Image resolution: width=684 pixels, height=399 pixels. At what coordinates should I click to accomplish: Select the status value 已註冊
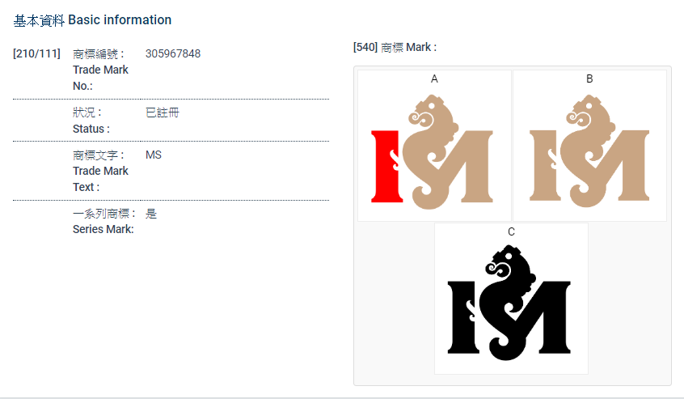[162, 112]
